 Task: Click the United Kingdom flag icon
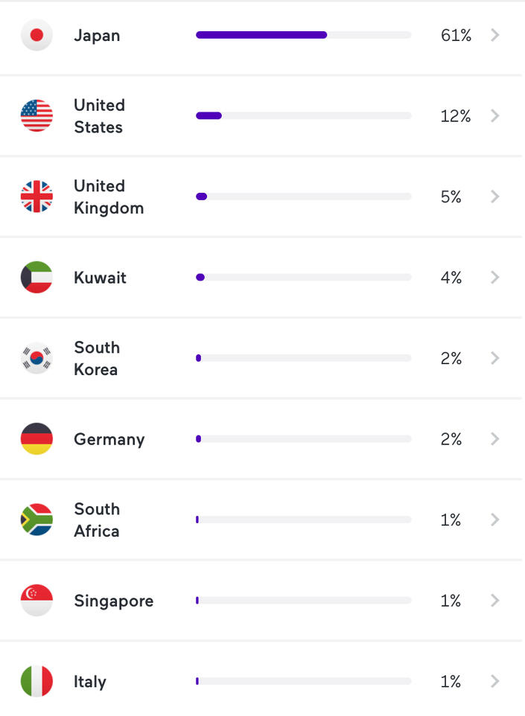36,196
